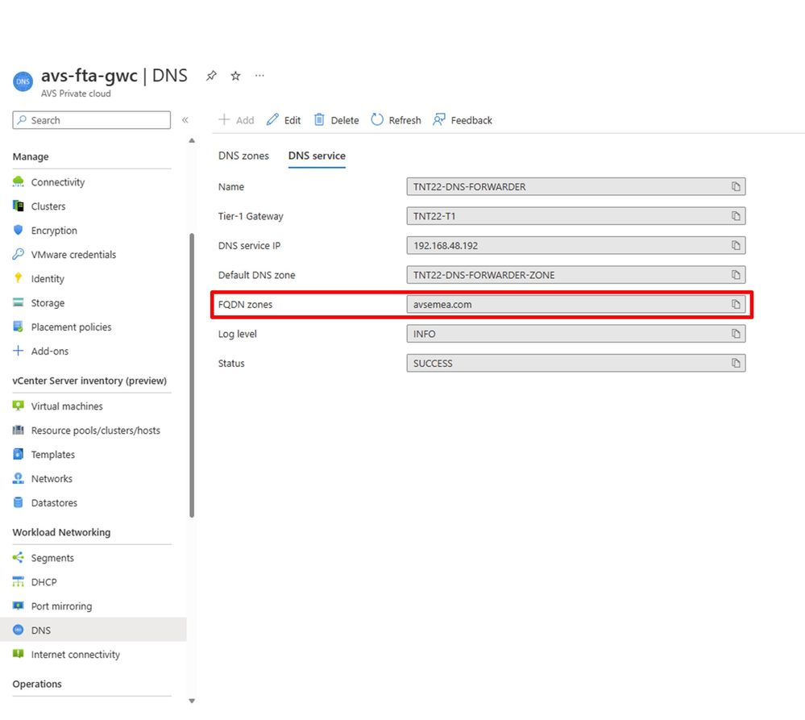Select the DNS service tab
805x720 pixels.
pos(317,156)
